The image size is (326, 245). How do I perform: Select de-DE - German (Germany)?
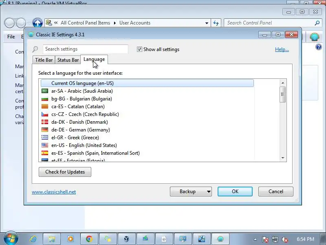click(x=147, y=130)
